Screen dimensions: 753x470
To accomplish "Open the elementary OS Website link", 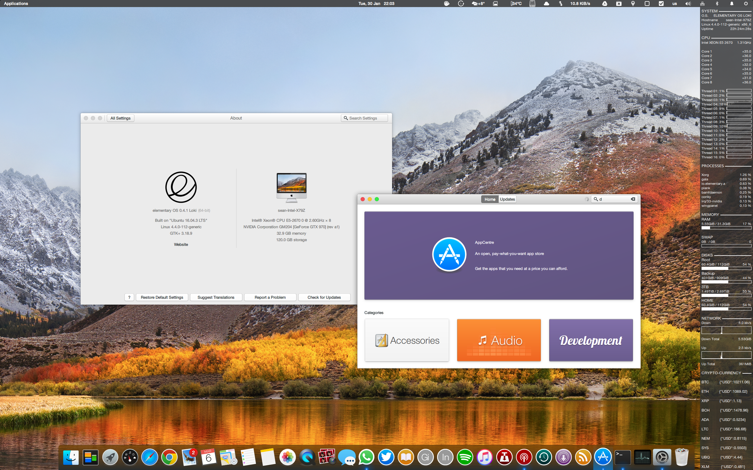I will pos(181,245).
